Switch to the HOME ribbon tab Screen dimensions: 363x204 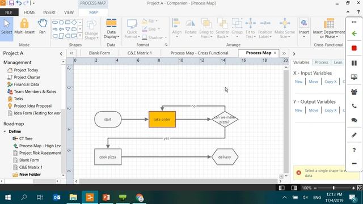tap(29, 12)
